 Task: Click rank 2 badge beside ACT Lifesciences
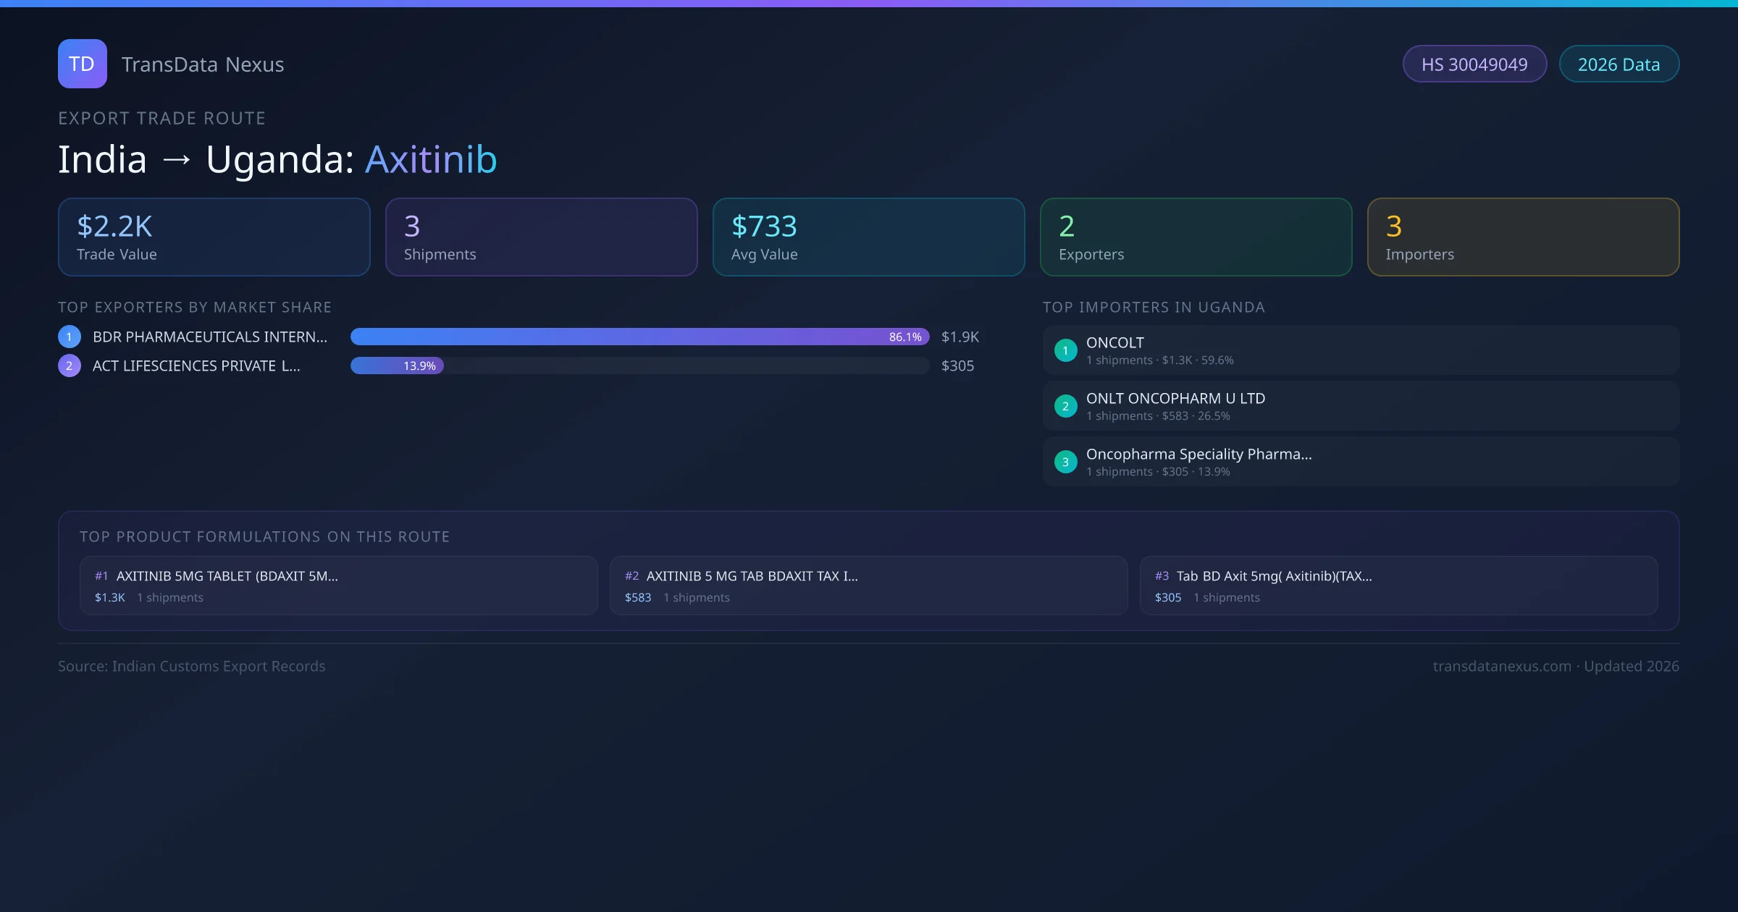tap(70, 366)
